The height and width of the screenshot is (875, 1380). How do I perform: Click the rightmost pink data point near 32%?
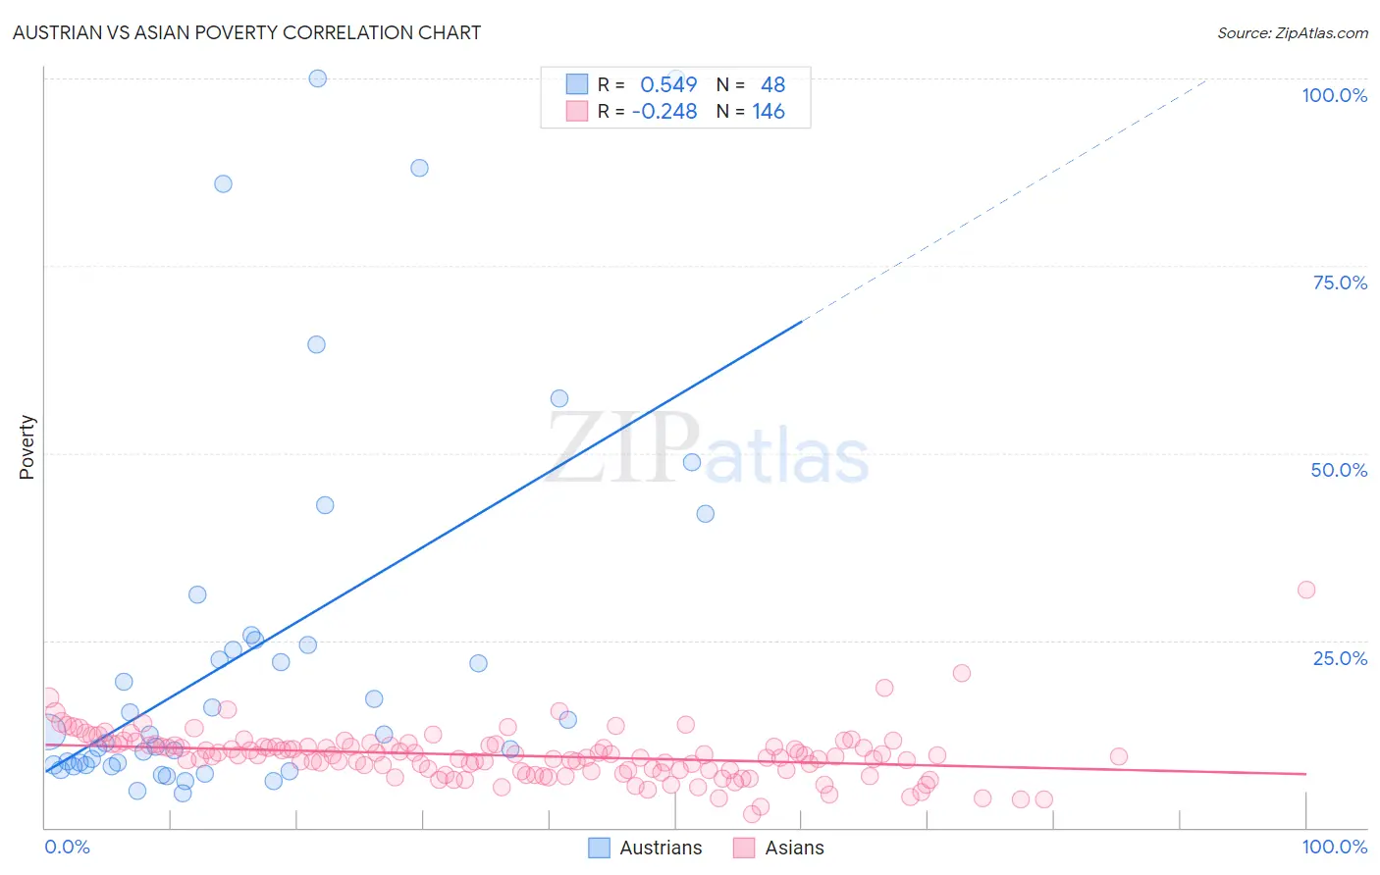click(1306, 590)
